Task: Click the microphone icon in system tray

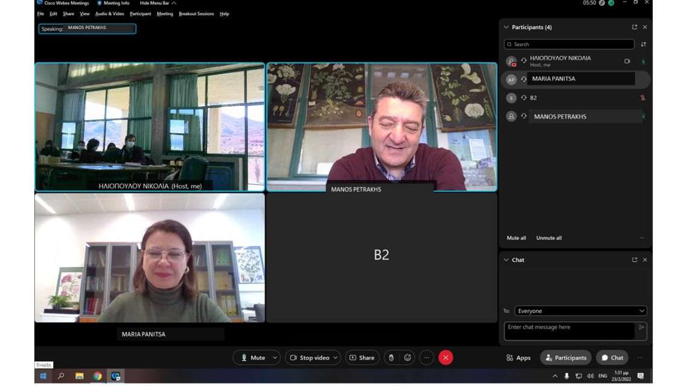Action: (566, 376)
